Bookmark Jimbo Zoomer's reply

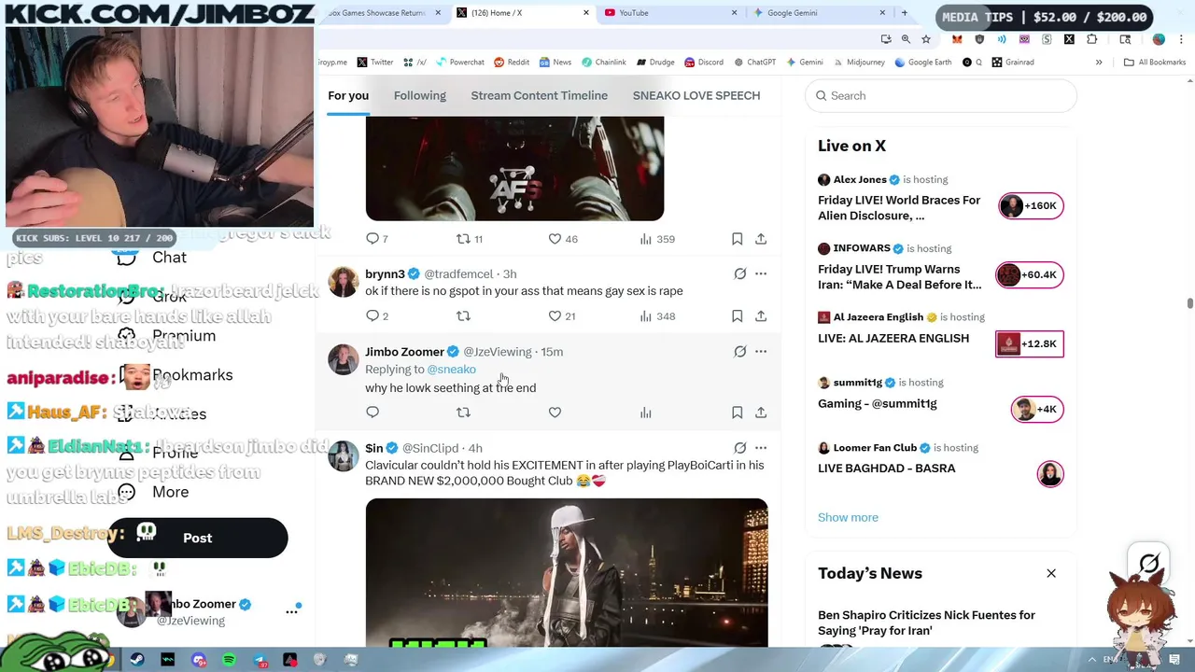tap(737, 412)
